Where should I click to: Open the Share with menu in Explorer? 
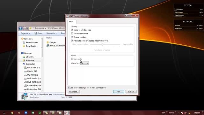click(x=51, y=33)
